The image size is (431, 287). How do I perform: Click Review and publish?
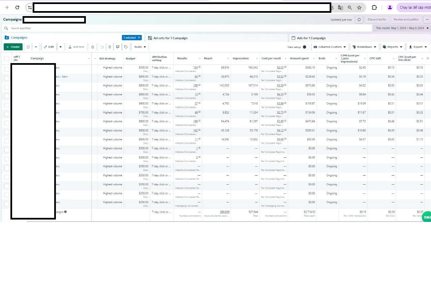click(x=406, y=19)
